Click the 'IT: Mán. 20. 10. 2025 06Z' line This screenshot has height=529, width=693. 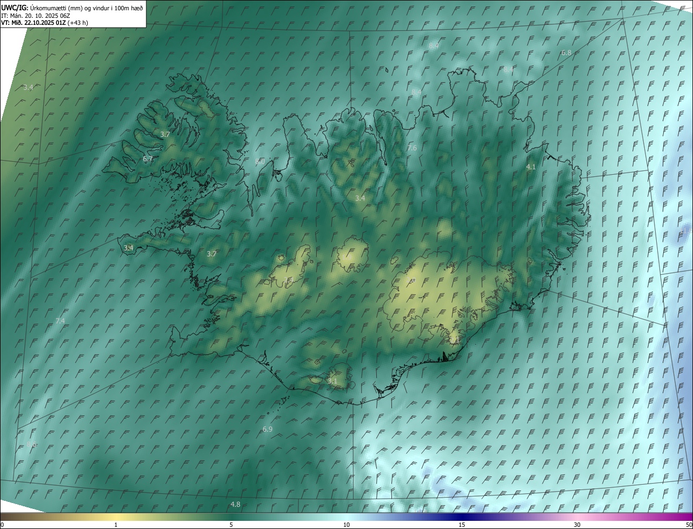coord(36,16)
